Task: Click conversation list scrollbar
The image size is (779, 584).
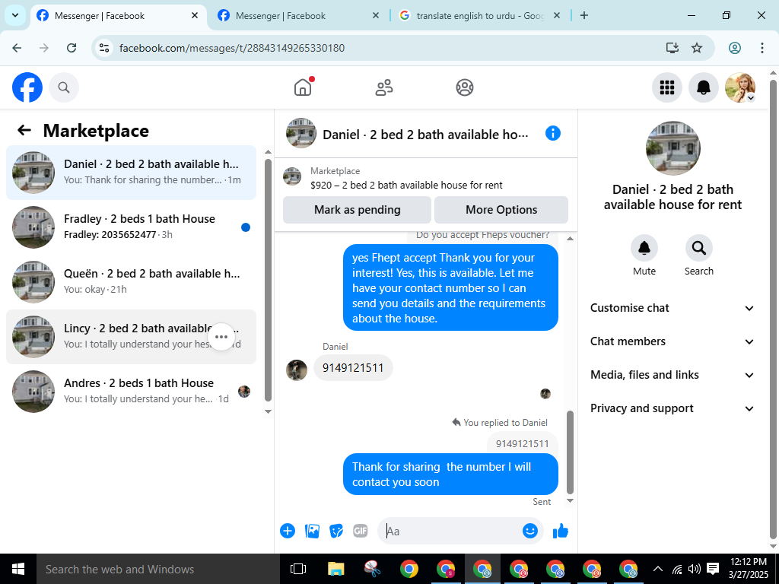Action: [x=268, y=280]
